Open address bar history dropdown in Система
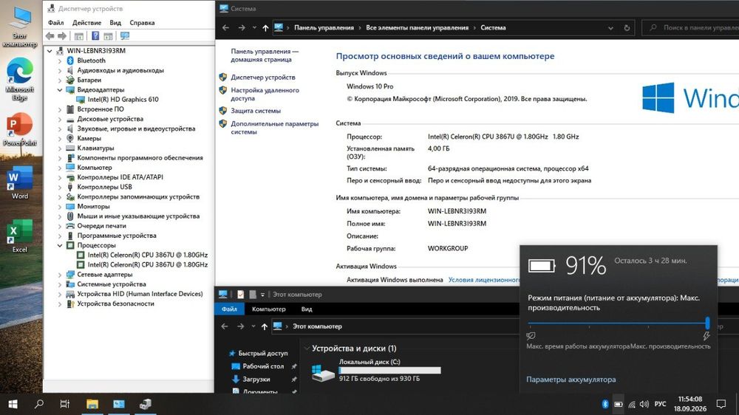The image size is (739, 415). tap(611, 28)
